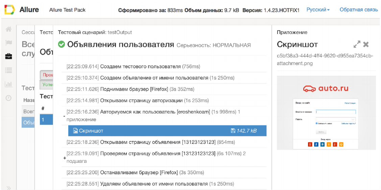Select the xUnit briefcase sidebar icon

[9, 57]
